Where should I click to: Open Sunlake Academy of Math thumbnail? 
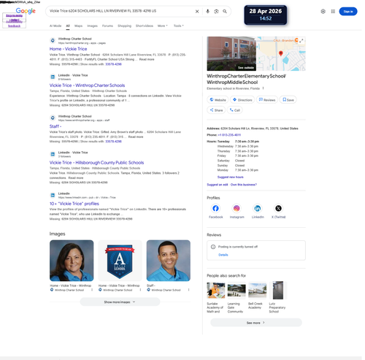pyautogui.click(x=216, y=290)
